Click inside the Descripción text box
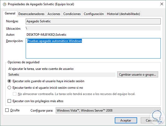 click(x=93, y=48)
